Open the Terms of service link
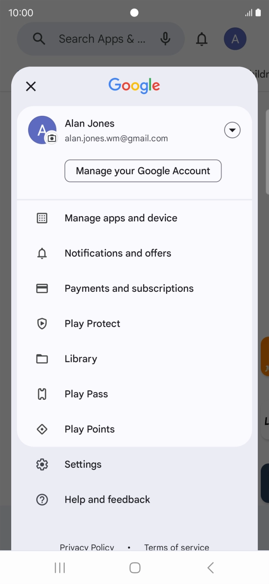 pos(177,546)
